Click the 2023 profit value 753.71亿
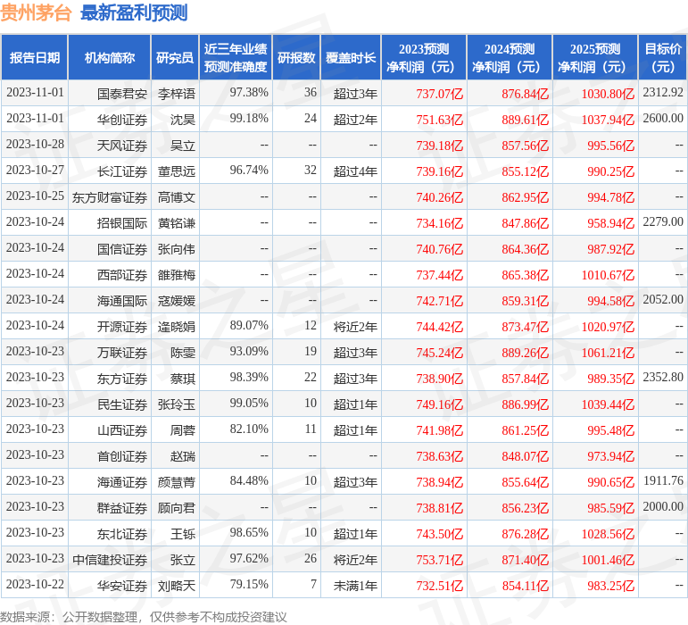 coord(440,560)
